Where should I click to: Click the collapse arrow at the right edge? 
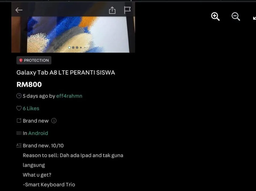254,18
